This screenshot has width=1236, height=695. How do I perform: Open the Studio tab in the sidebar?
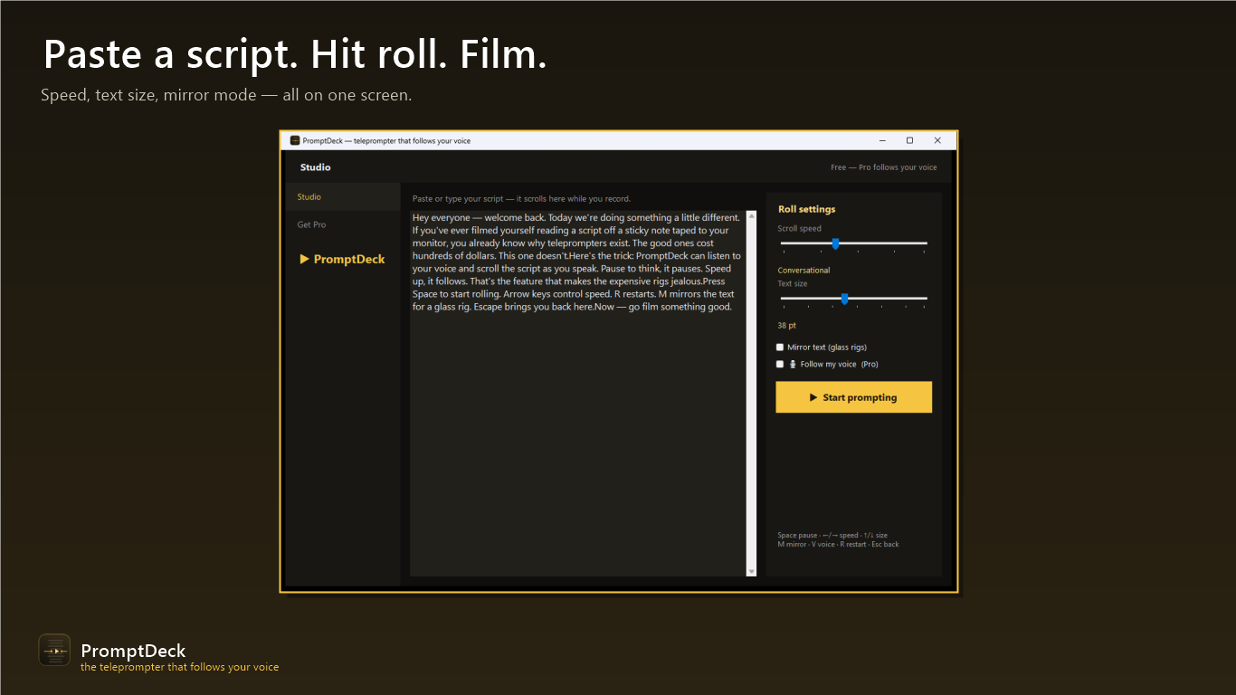click(343, 196)
